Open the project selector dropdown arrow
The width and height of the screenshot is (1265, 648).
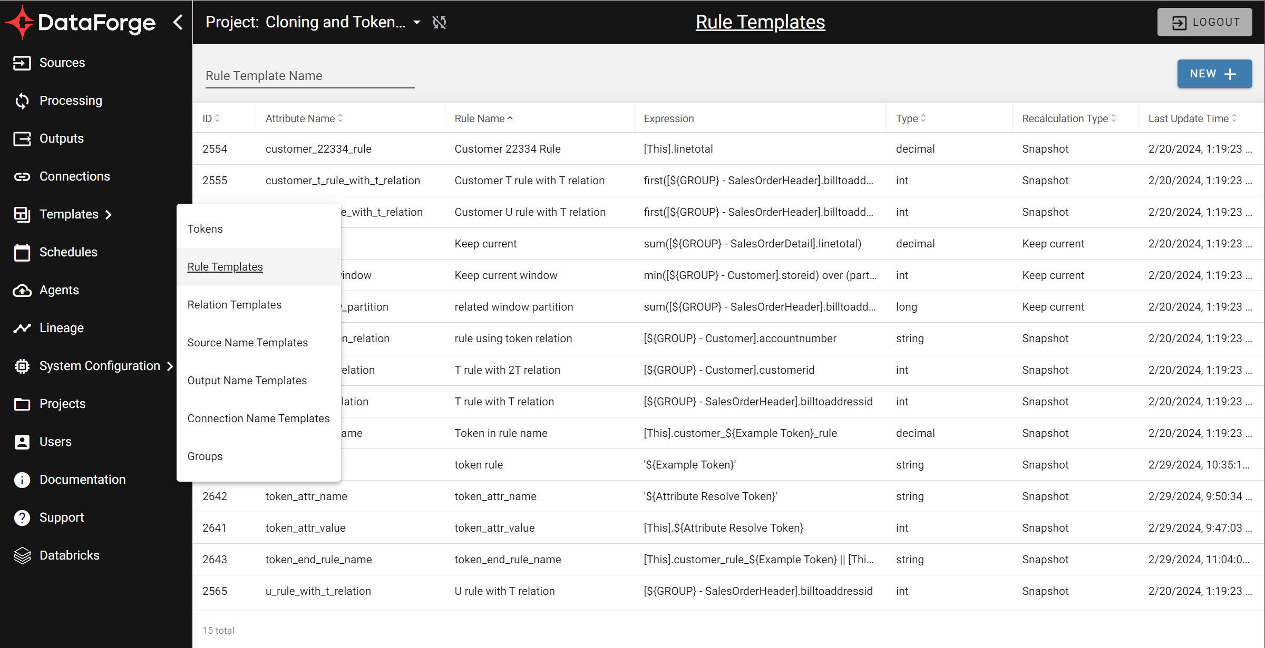pos(417,22)
